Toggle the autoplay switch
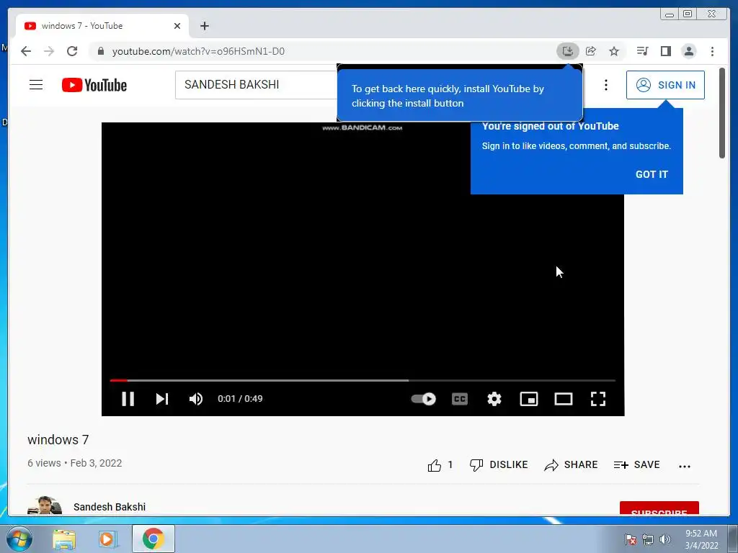 click(423, 399)
